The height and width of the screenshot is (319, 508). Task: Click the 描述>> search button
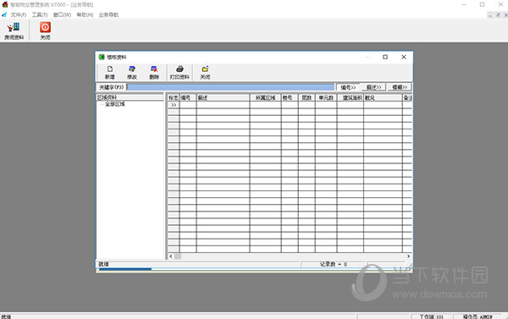click(x=373, y=87)
